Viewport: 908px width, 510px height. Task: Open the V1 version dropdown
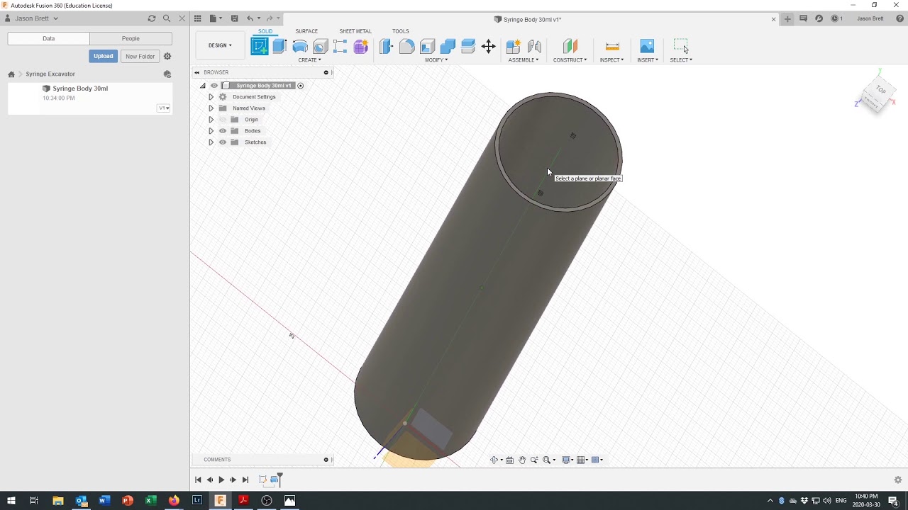(164, 108)
